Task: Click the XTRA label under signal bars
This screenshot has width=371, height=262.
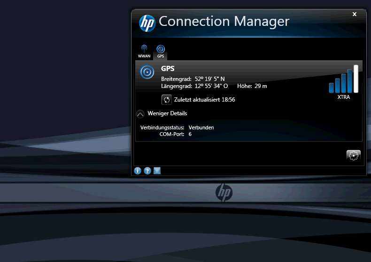Action: [344, 97]
